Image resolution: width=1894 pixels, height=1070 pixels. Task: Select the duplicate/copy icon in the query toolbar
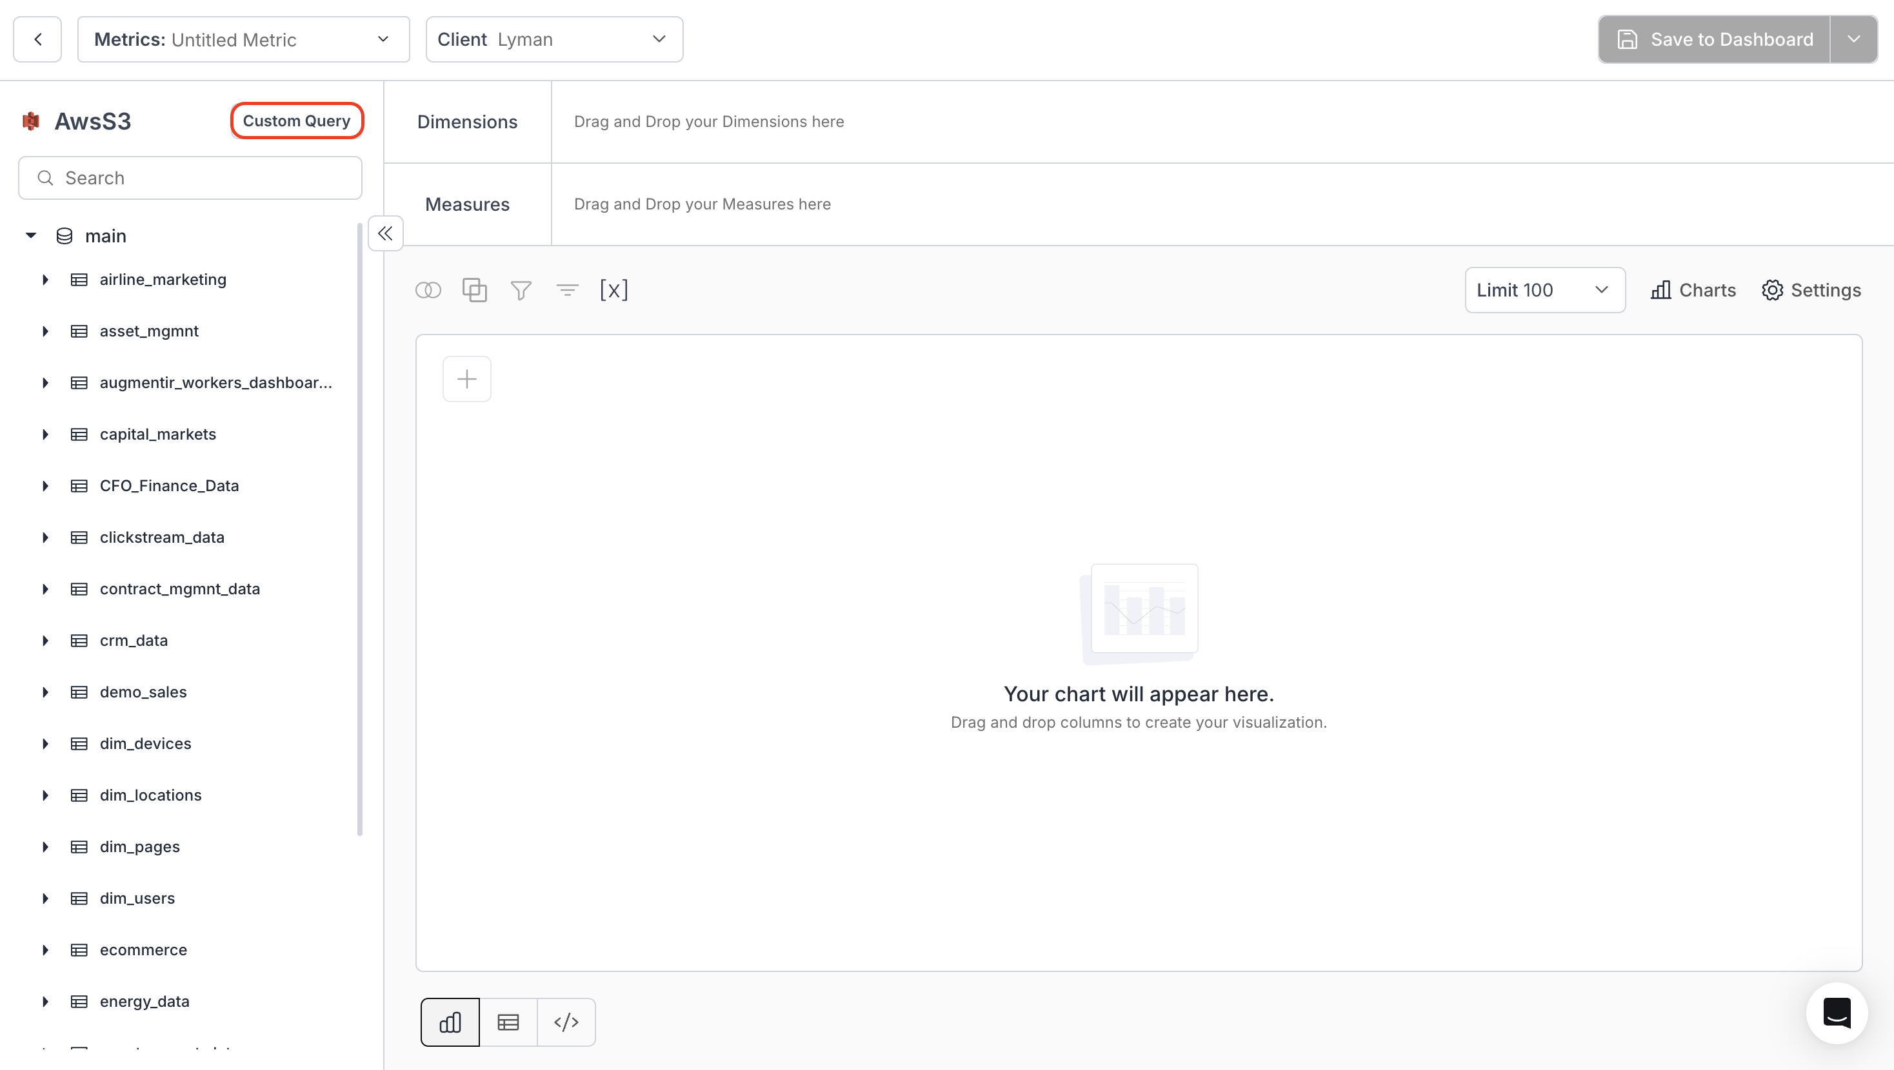coord(474,289)
